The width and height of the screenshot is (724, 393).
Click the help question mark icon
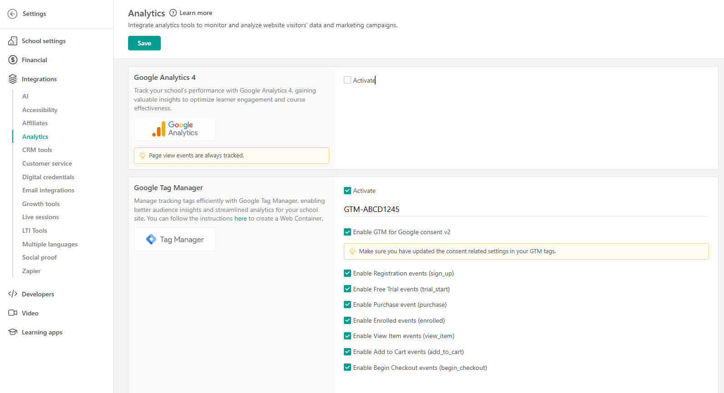(173, 13)
